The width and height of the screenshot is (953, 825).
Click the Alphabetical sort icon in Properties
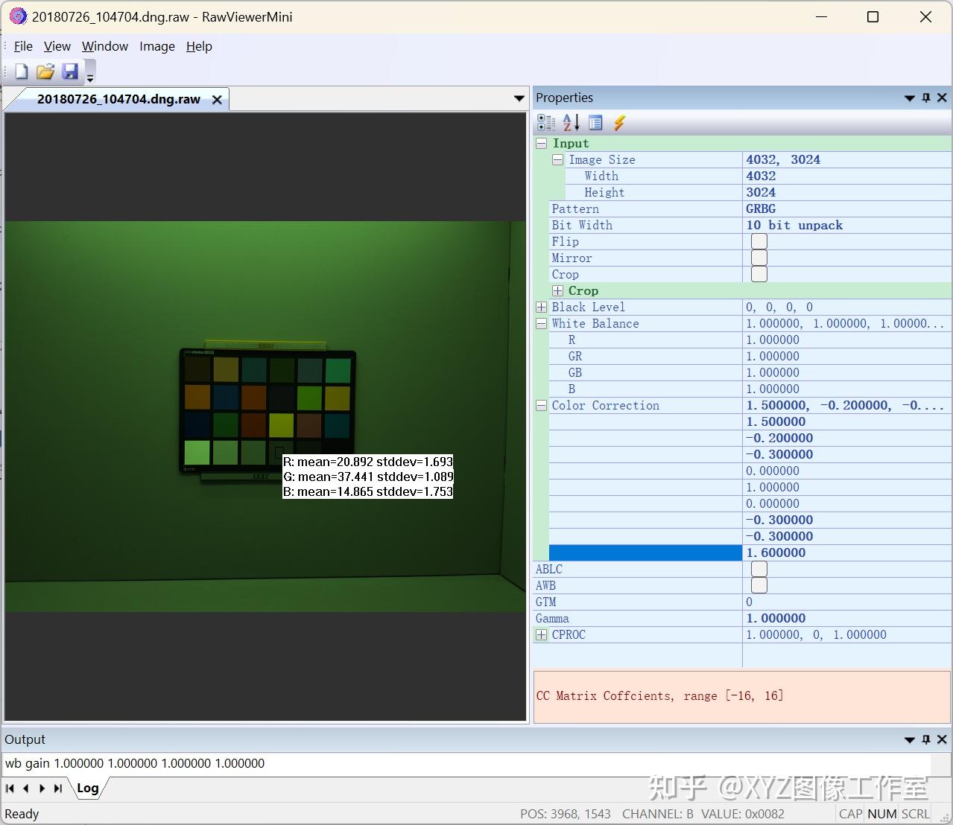pyautogui.click(x=572, y=123)
